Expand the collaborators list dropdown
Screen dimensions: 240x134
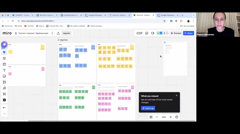point(167,33)
